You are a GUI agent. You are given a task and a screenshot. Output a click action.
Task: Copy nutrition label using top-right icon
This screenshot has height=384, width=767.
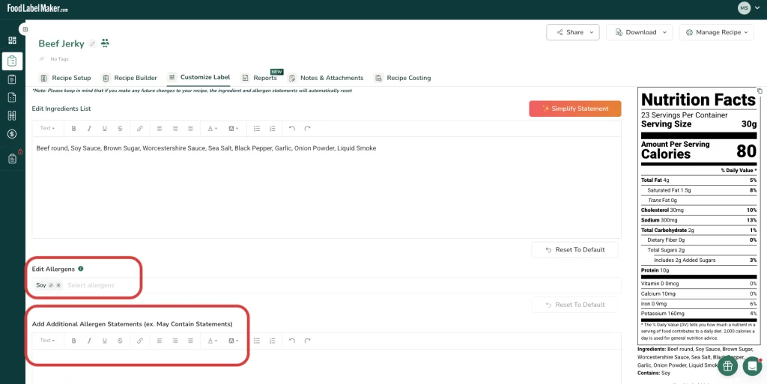[x=760, y=91]
